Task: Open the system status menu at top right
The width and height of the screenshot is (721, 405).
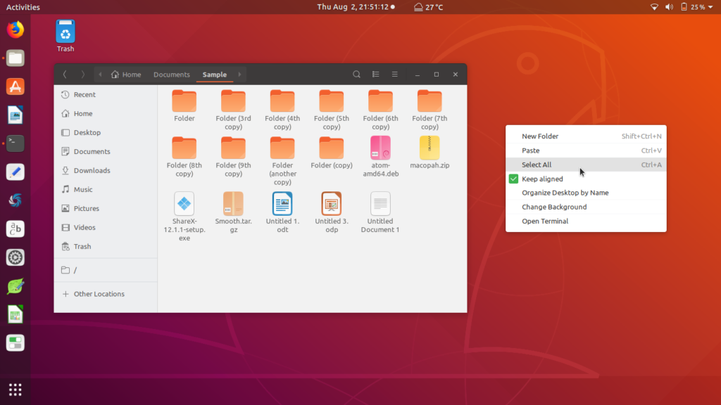Action: (x=686, y=7)
